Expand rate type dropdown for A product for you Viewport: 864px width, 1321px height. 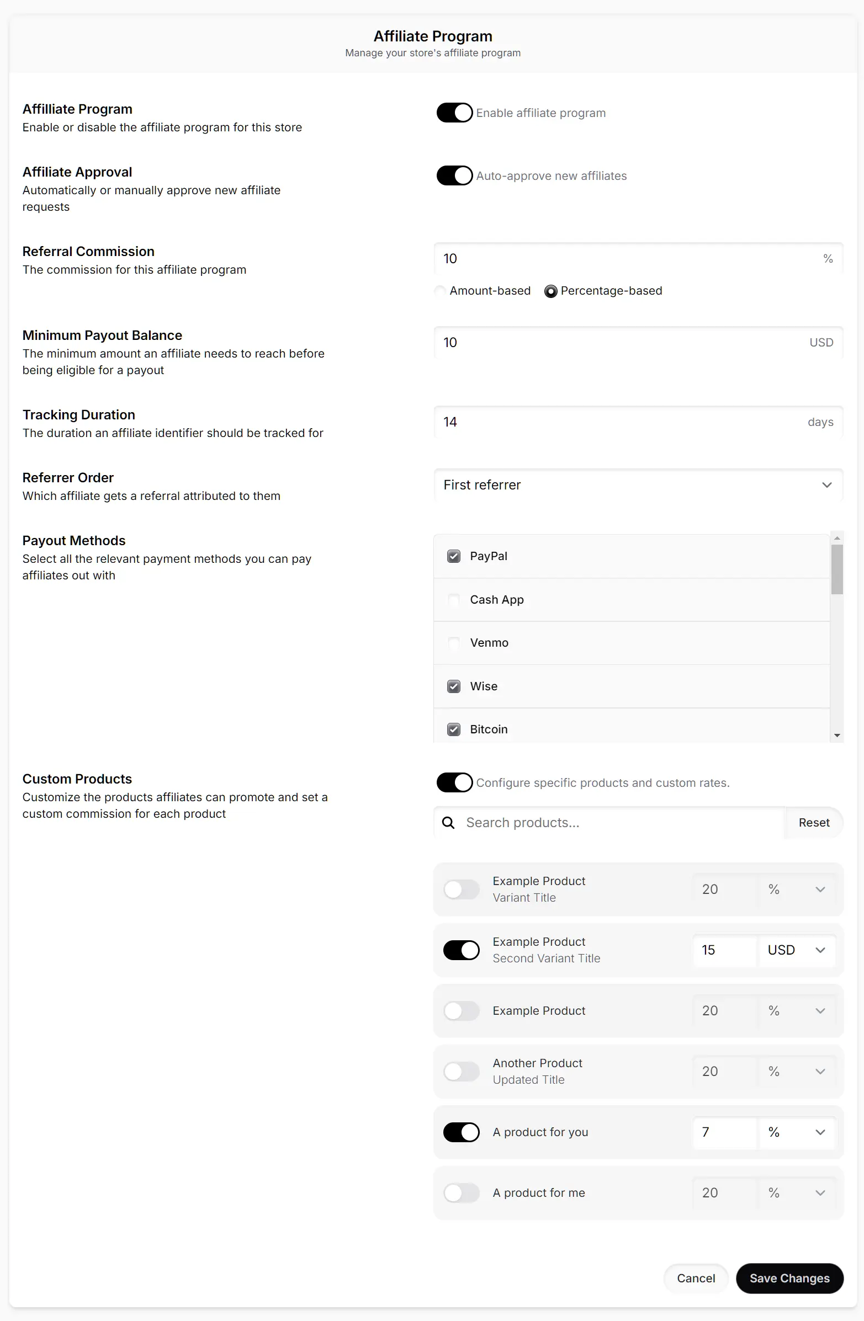click(x=820, y=1132)
